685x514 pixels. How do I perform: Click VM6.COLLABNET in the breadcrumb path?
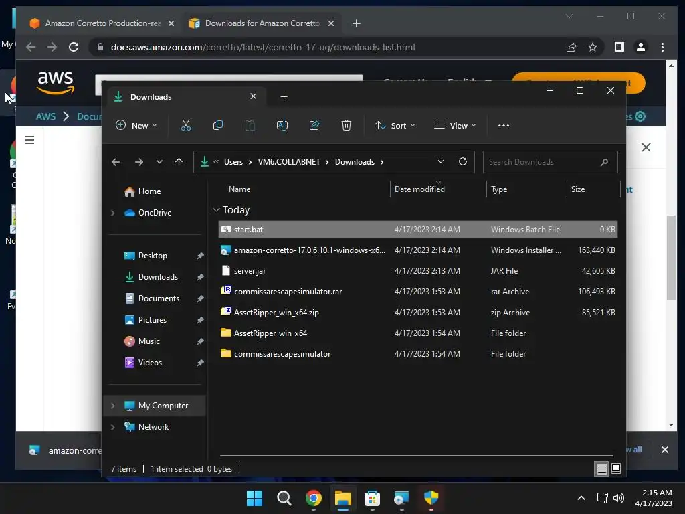tap(289, 162)
